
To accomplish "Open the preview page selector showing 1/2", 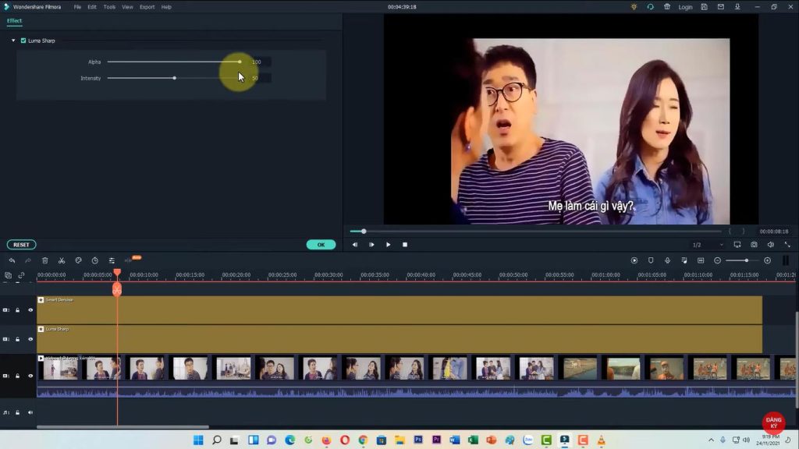I will 698,244.
